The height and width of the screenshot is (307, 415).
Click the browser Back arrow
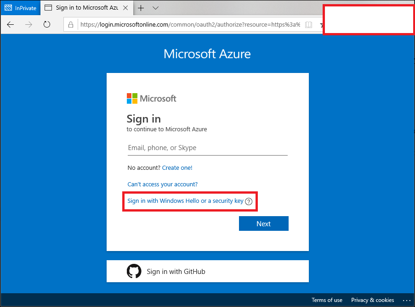[11, 25]
